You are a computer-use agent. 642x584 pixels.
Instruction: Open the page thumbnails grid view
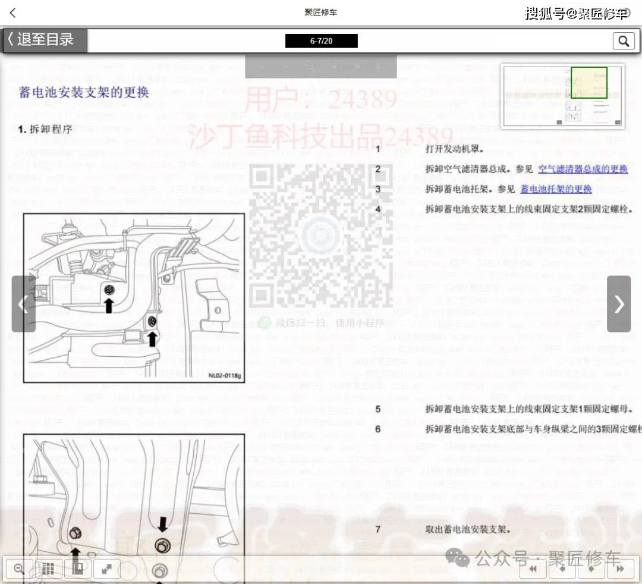[x=48, y=569]
